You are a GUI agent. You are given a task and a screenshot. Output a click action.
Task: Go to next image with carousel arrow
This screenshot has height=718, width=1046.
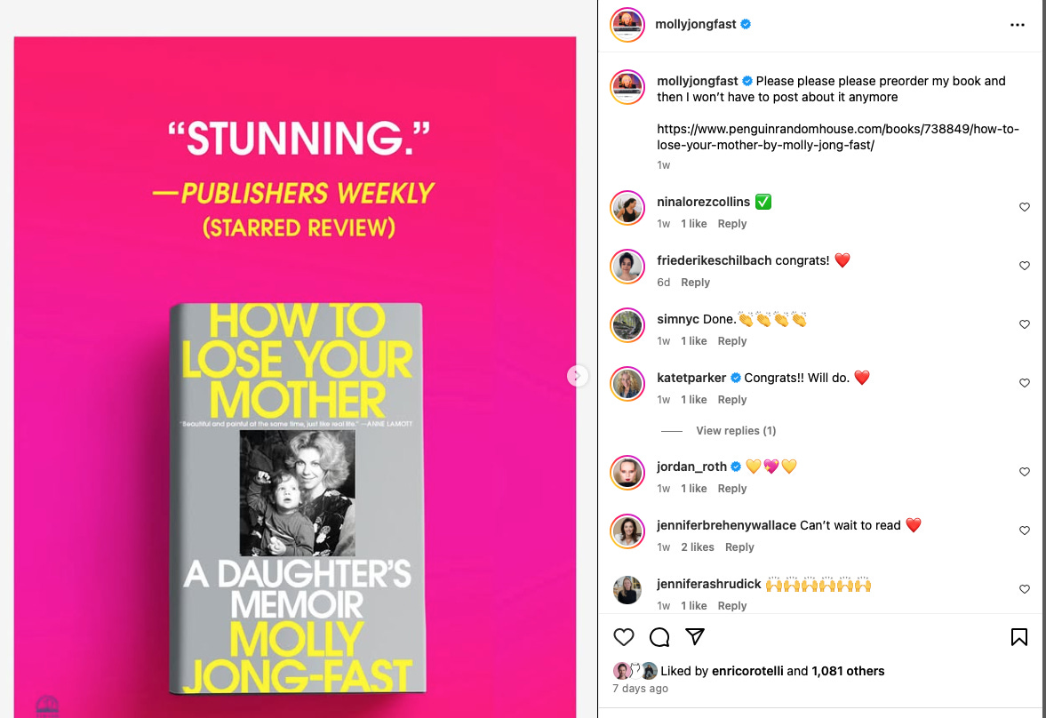[x=577, y=376]
